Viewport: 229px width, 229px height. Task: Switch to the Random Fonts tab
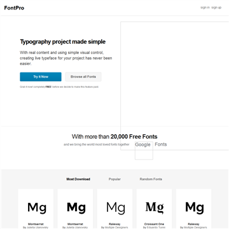pyautogui.click(x=151, y=179)
